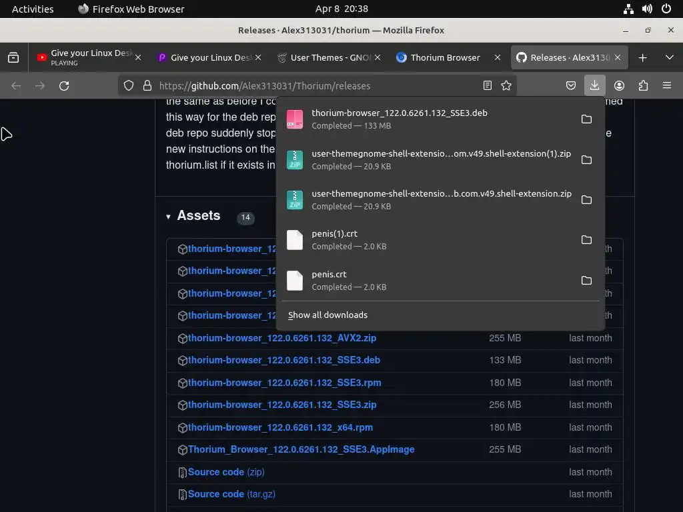Open Firefox View icon in the tab strip
Image resolution: width=683 pixels, height=512 pixels.
click(13, 57)
